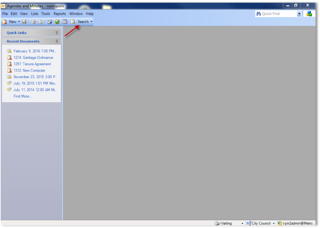Collapse the Recent Documents panel chevron
The height and width of the screenshot is (228, 320).
(57, 41)
